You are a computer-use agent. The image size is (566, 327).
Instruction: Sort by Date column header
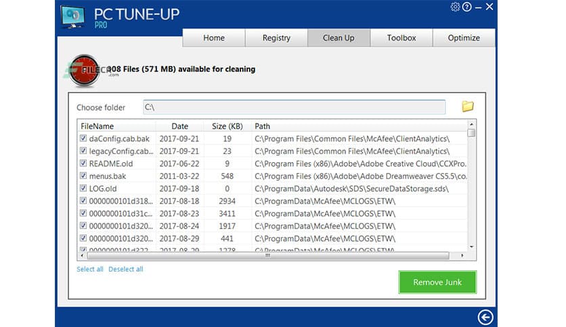tap(179, 126)
